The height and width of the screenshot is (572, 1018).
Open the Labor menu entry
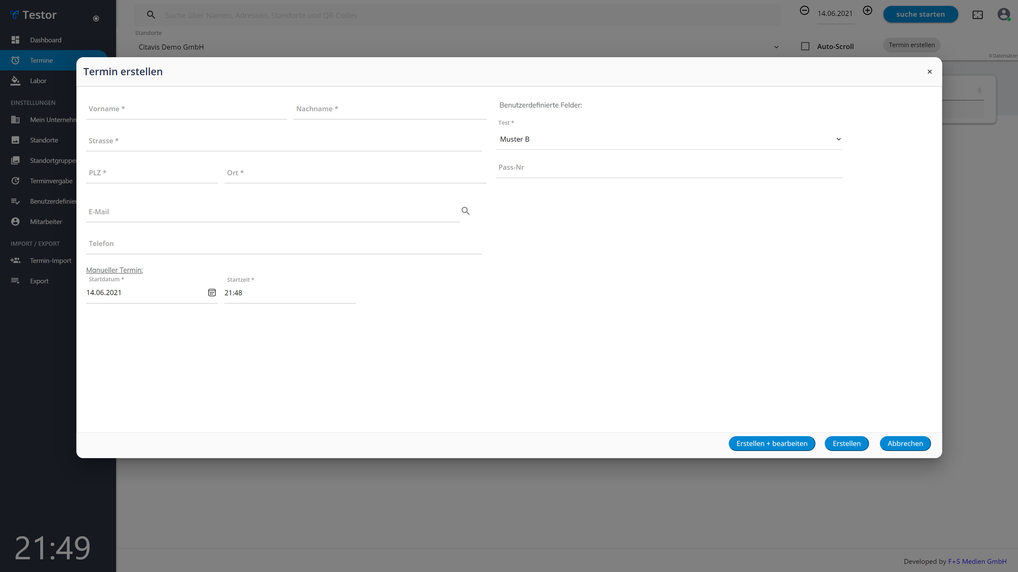pos(38,81)
